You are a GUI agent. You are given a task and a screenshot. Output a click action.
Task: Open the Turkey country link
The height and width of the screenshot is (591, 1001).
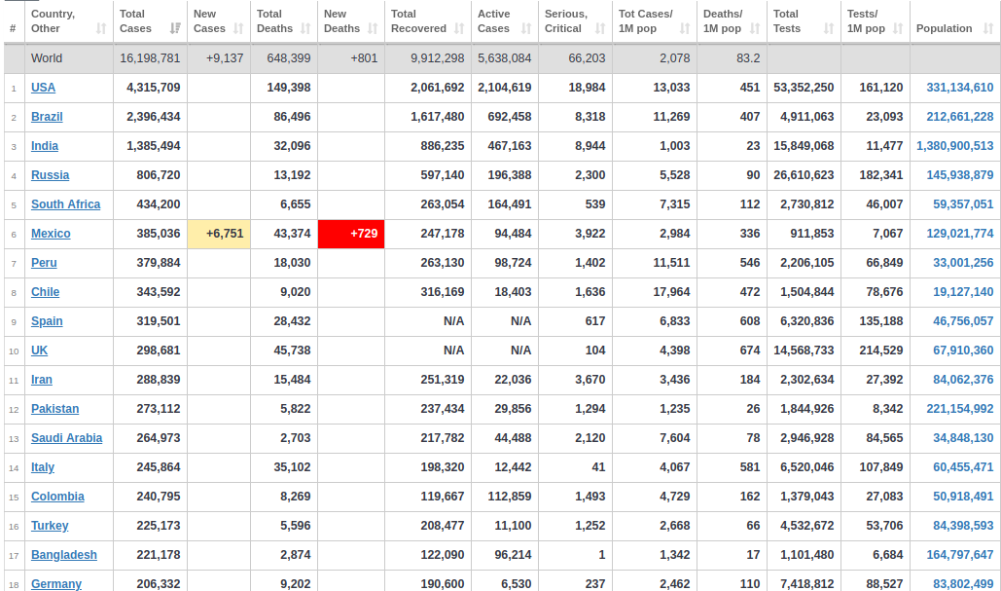click(50, 526)
